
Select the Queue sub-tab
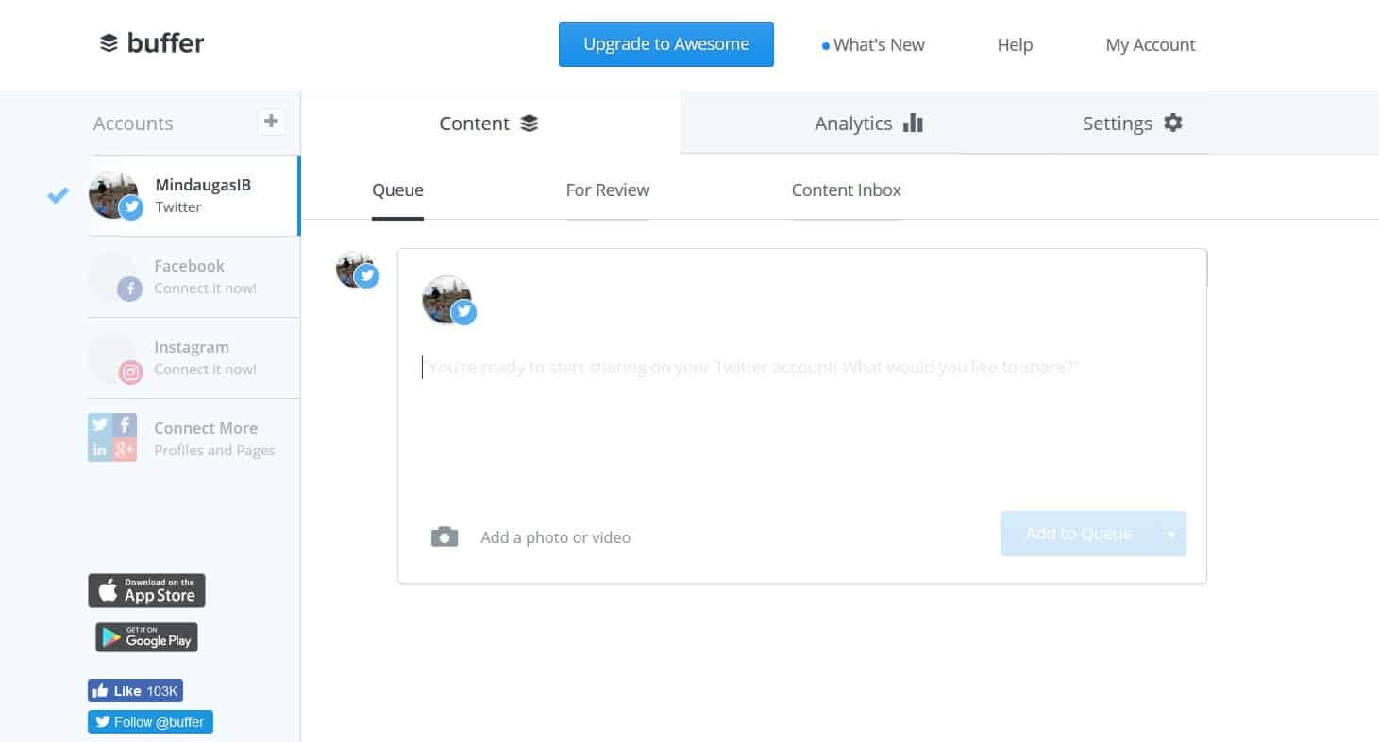(x=397, y=190)
